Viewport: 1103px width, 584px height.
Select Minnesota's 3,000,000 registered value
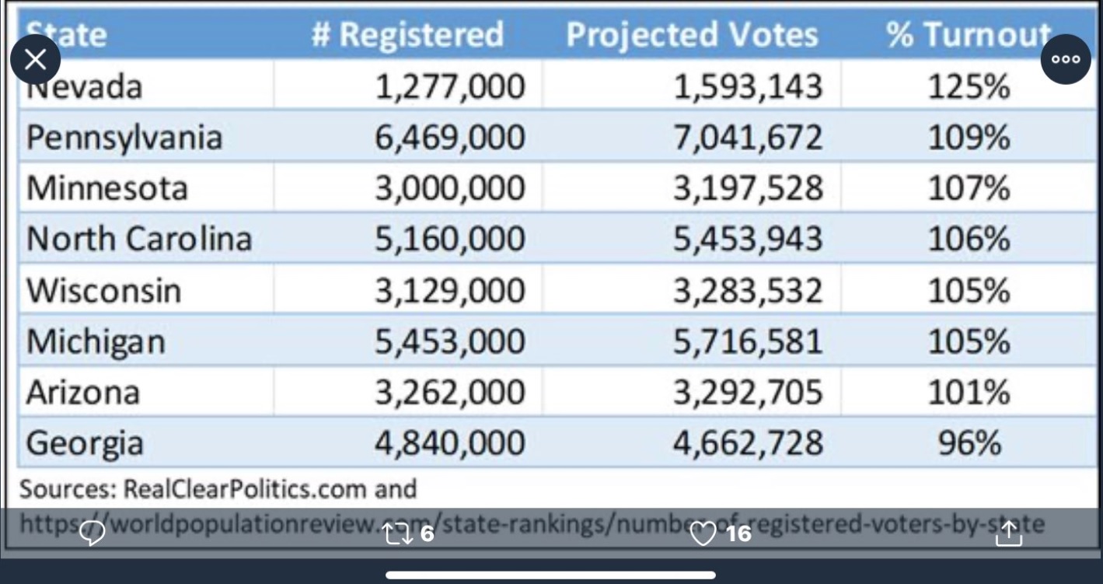point(450,188)
